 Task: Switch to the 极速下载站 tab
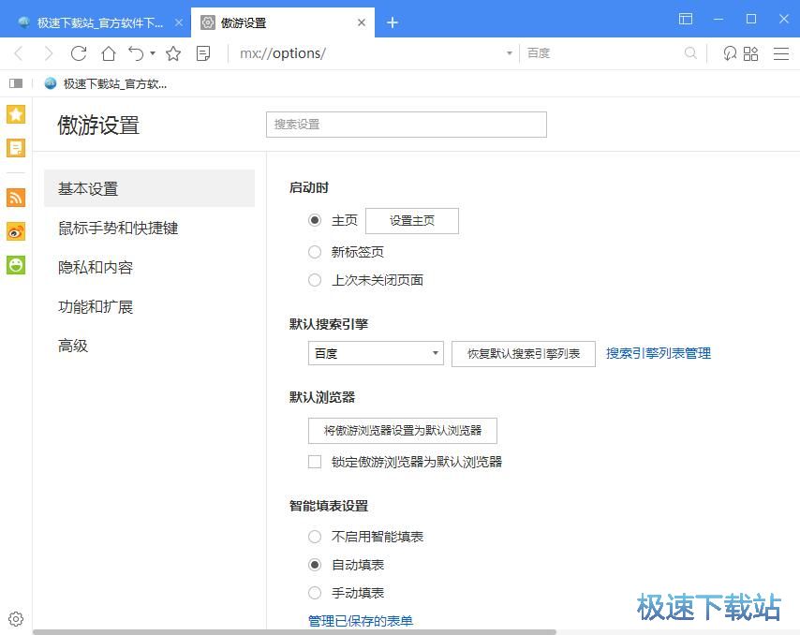[95, 23]
